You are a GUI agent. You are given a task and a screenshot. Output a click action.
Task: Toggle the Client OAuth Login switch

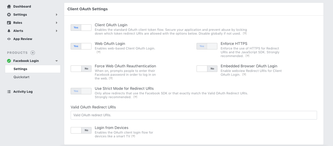[81, 28]
